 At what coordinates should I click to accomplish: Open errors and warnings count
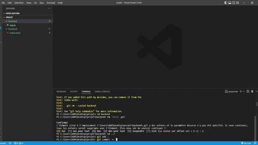[x=19, y=143]
